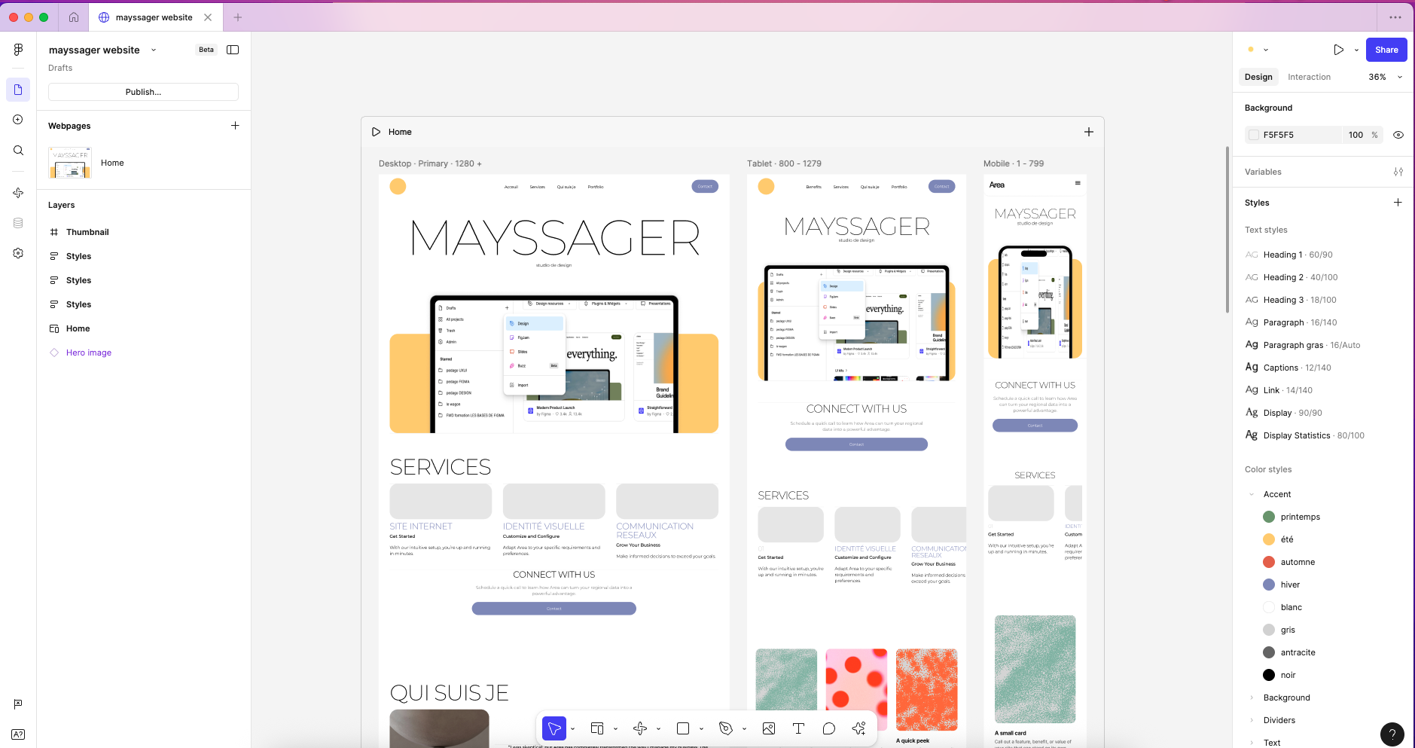Add a new webpage with plus icon
The width and height of the screenshot is (1415, 748).
[235, 126]
